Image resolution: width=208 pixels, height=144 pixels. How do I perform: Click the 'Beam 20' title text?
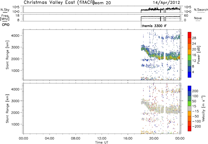point(102,3)
